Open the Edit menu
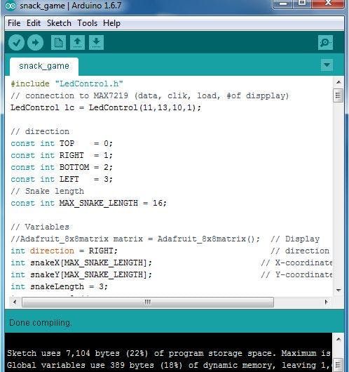349x372 pixels. click(34, 23)
